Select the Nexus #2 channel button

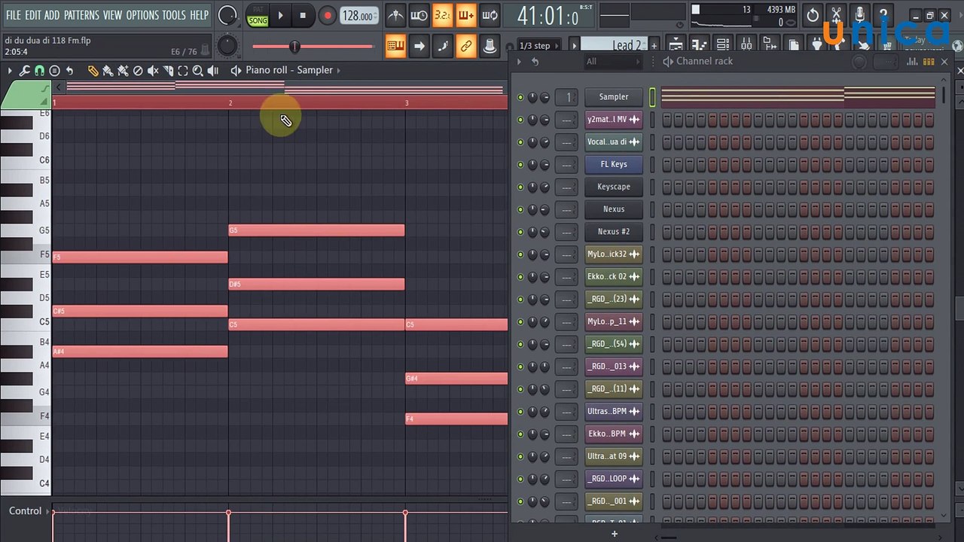(614, 232)
